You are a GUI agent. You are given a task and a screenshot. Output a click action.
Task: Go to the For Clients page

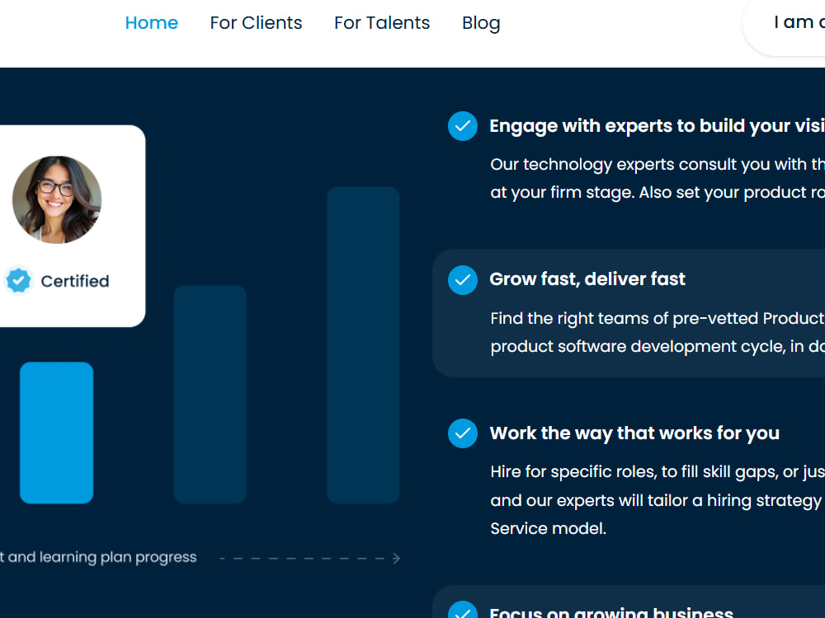click(x=256, y=22)
